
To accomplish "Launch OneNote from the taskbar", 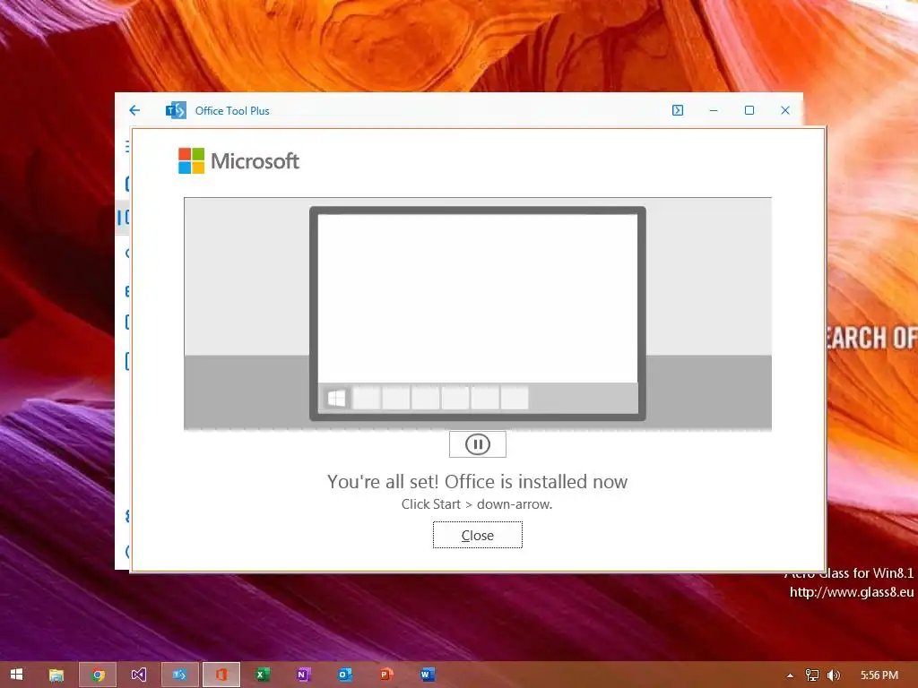I will (303, 675).
